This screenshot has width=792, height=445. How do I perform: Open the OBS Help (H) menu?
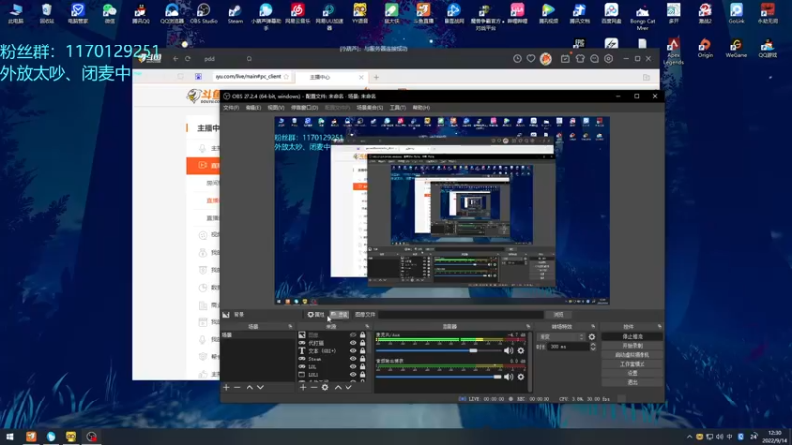point(421,108)
